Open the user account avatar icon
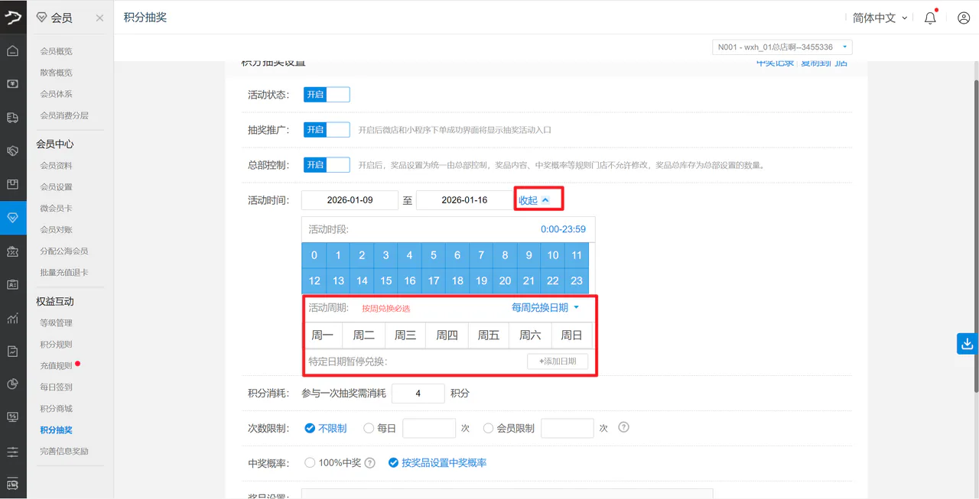Viewport: 979px width, 499px height. (x=964, y=18)
